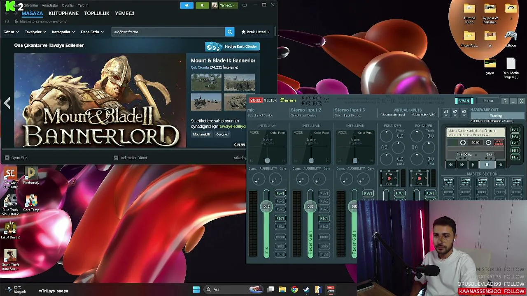527x296 pixels.
Task: Toggle mono on the mic strip
Action: (x=280, y=237)
